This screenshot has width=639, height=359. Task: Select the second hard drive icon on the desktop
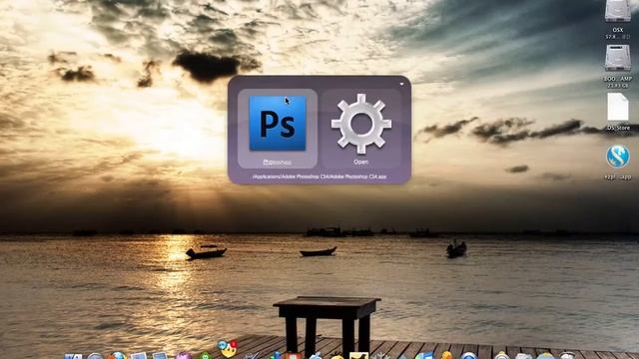(x=618, y=58)
